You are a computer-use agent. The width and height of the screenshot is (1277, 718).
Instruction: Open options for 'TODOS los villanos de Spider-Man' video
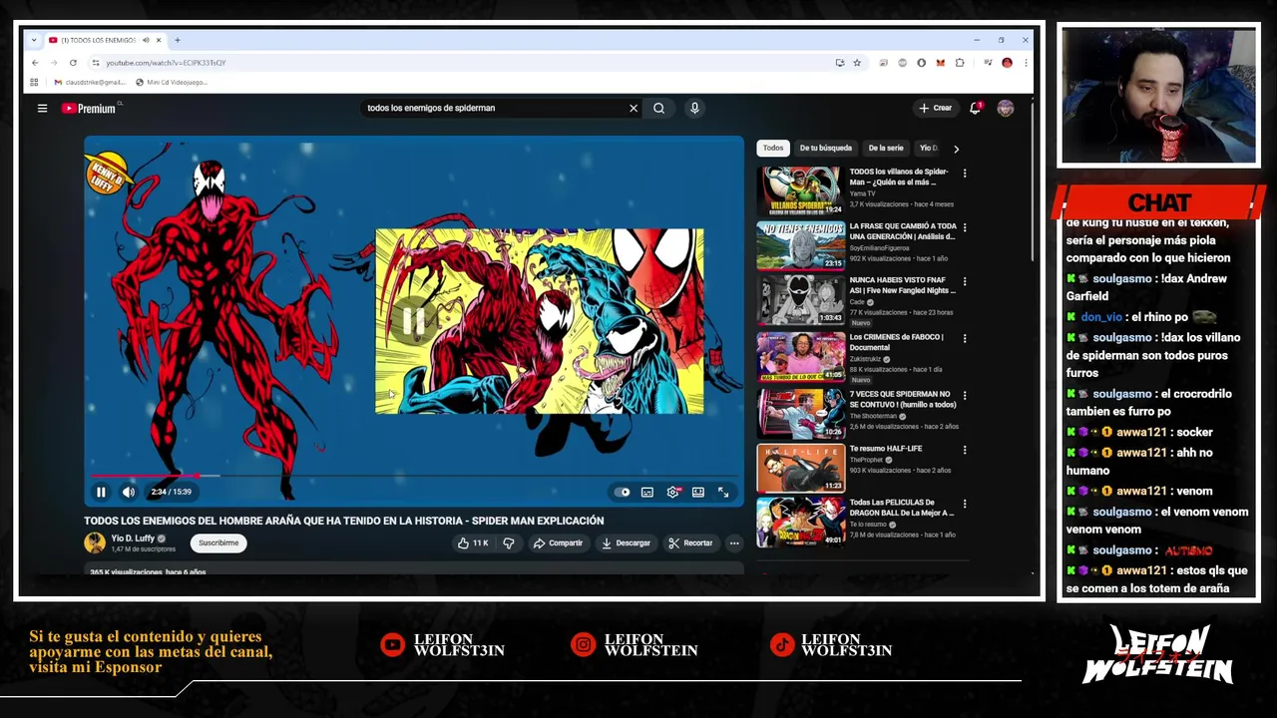(964, 173)
